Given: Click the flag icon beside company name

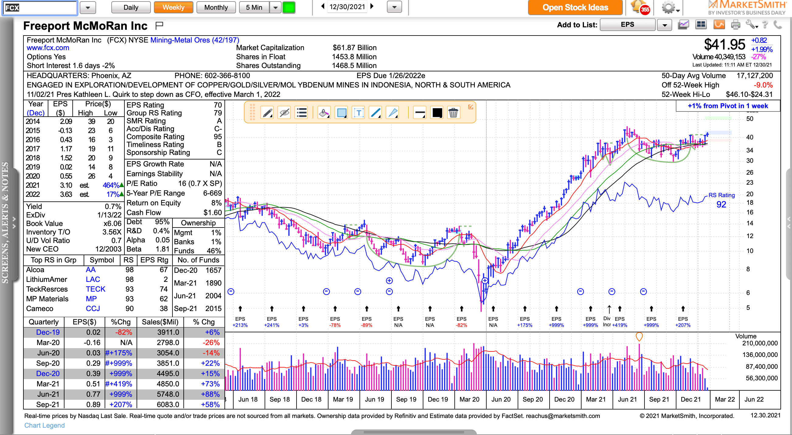Looking at the screenshot, I should coord(159,26).
